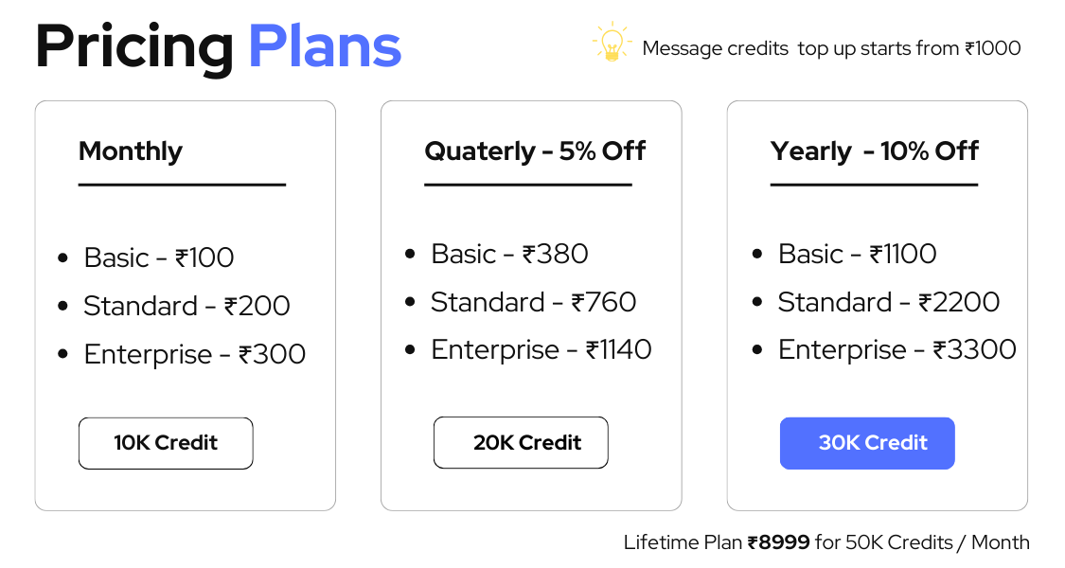Pick the blue 30K Credit button

(x=867, y=443)
